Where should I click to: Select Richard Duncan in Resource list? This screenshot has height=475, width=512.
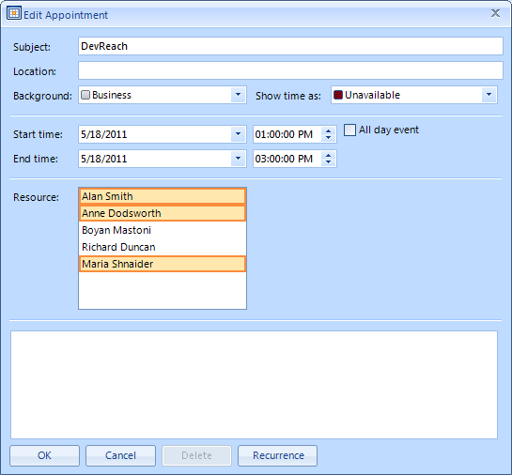(163, 247)
